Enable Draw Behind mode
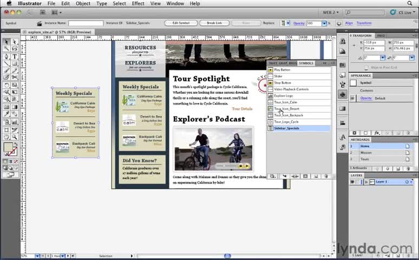Viewport: 419px width, 260px height. (x=10, y=168)
